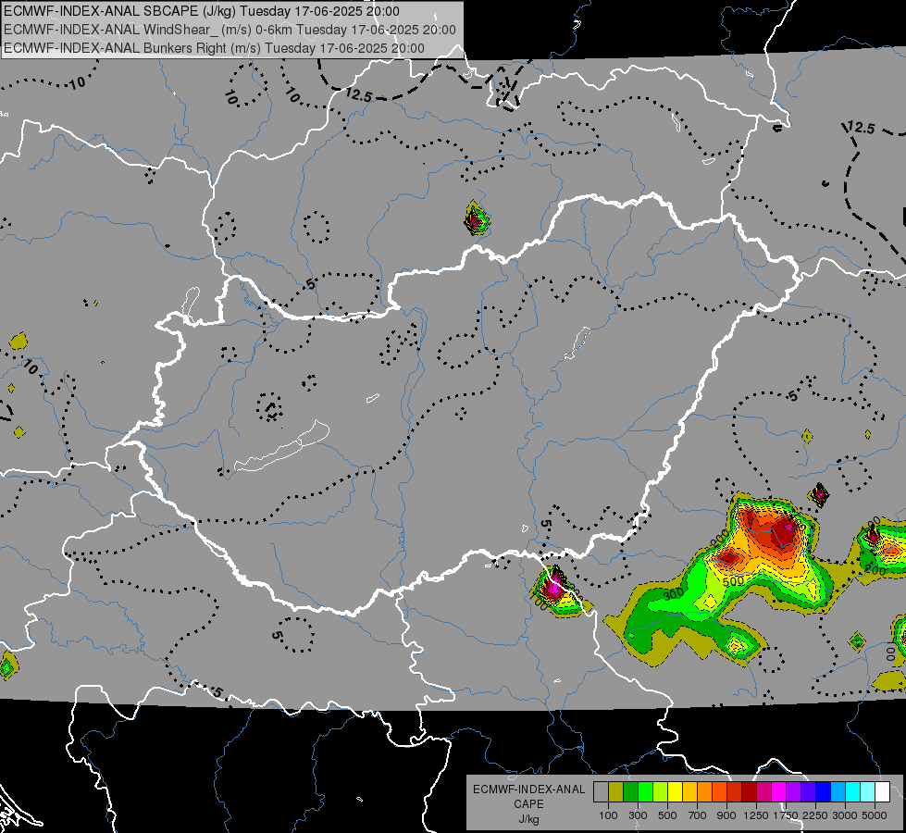The image size is (906, 833).
Task: Pick the purple swatch after 1750
Action: pos(794,792)
